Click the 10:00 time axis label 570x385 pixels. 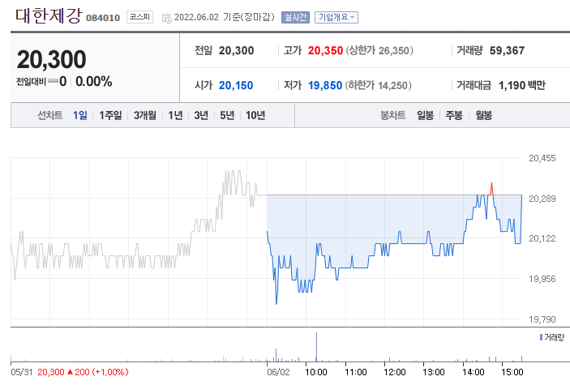click(x=316, y=372)
